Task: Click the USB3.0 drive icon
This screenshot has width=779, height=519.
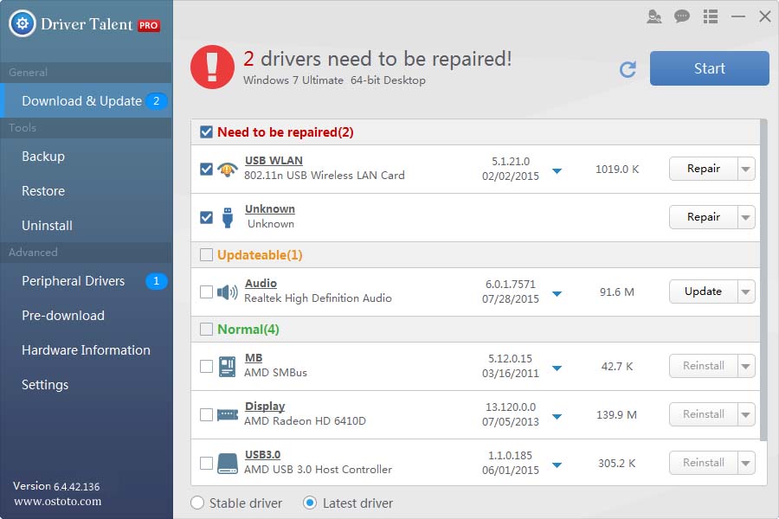Action: click(x=228, y=463)
